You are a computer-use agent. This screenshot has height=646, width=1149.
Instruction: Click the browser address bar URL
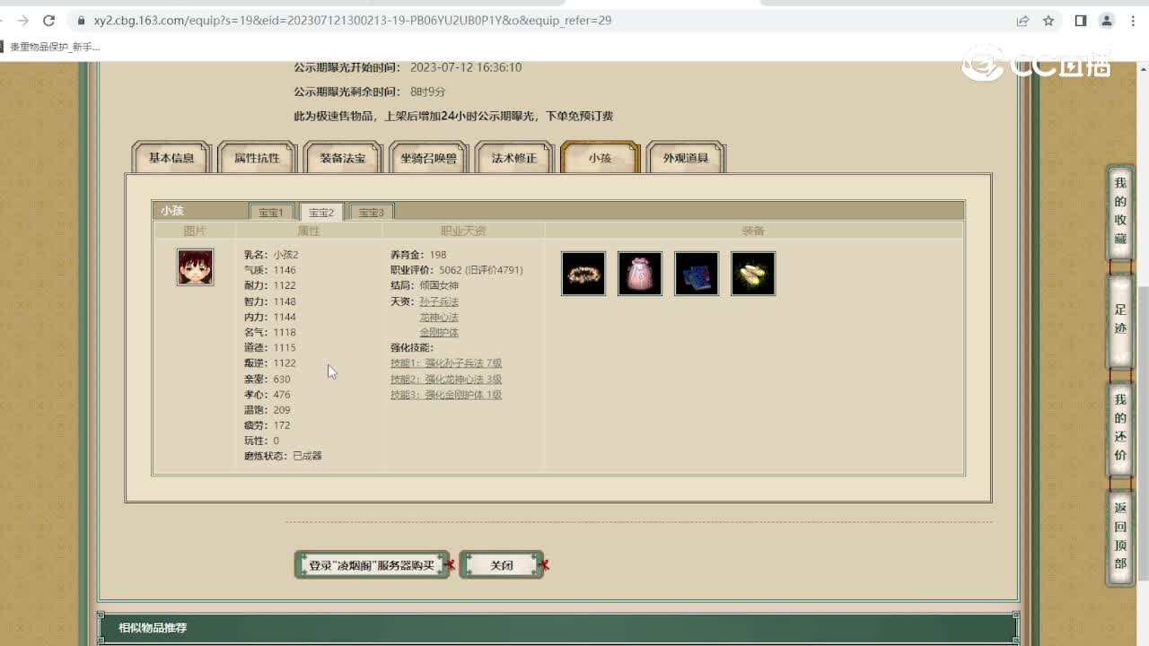(350, 20)
